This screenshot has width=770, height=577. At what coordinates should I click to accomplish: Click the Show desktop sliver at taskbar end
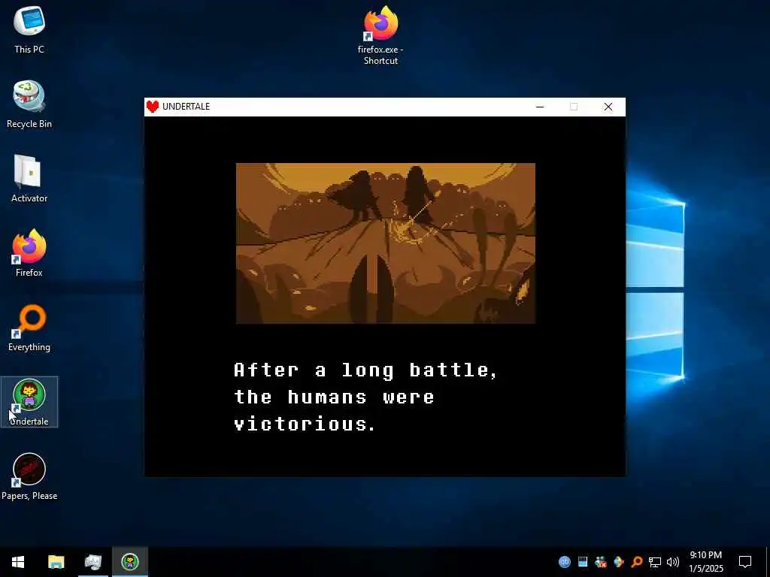[768, 562]
